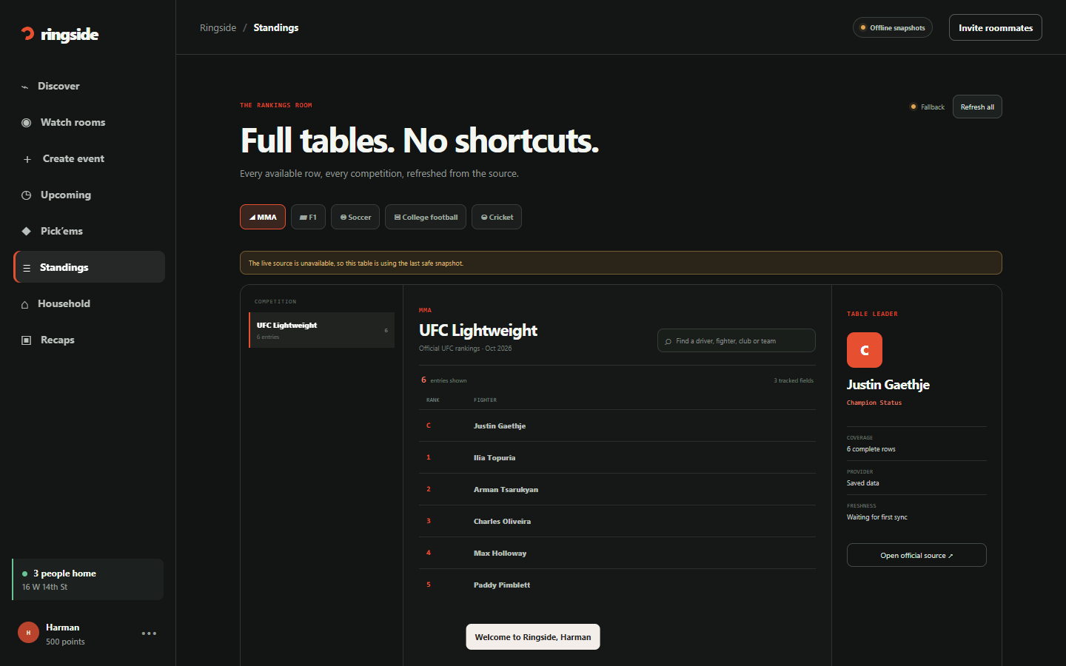Open the Household home icon
The width and height of the screenshot is (1066, 666).
coord(24,304)
